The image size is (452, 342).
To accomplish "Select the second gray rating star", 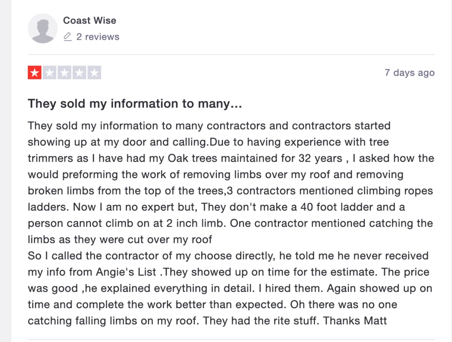I will [x=49, y=72].
